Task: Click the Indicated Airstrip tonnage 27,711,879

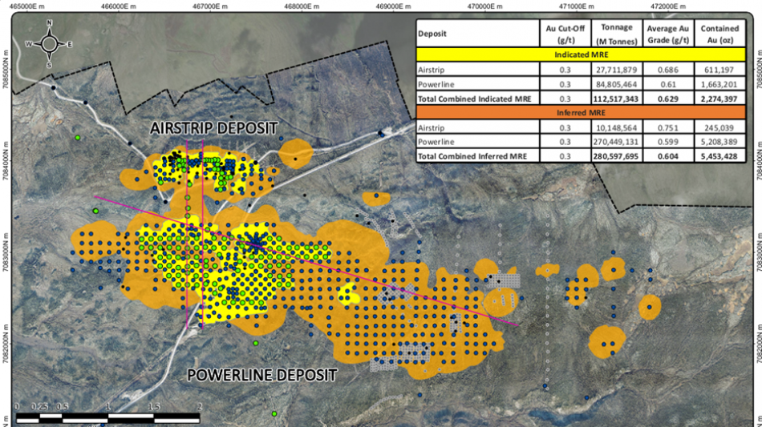Action: (x=616, y=70)
